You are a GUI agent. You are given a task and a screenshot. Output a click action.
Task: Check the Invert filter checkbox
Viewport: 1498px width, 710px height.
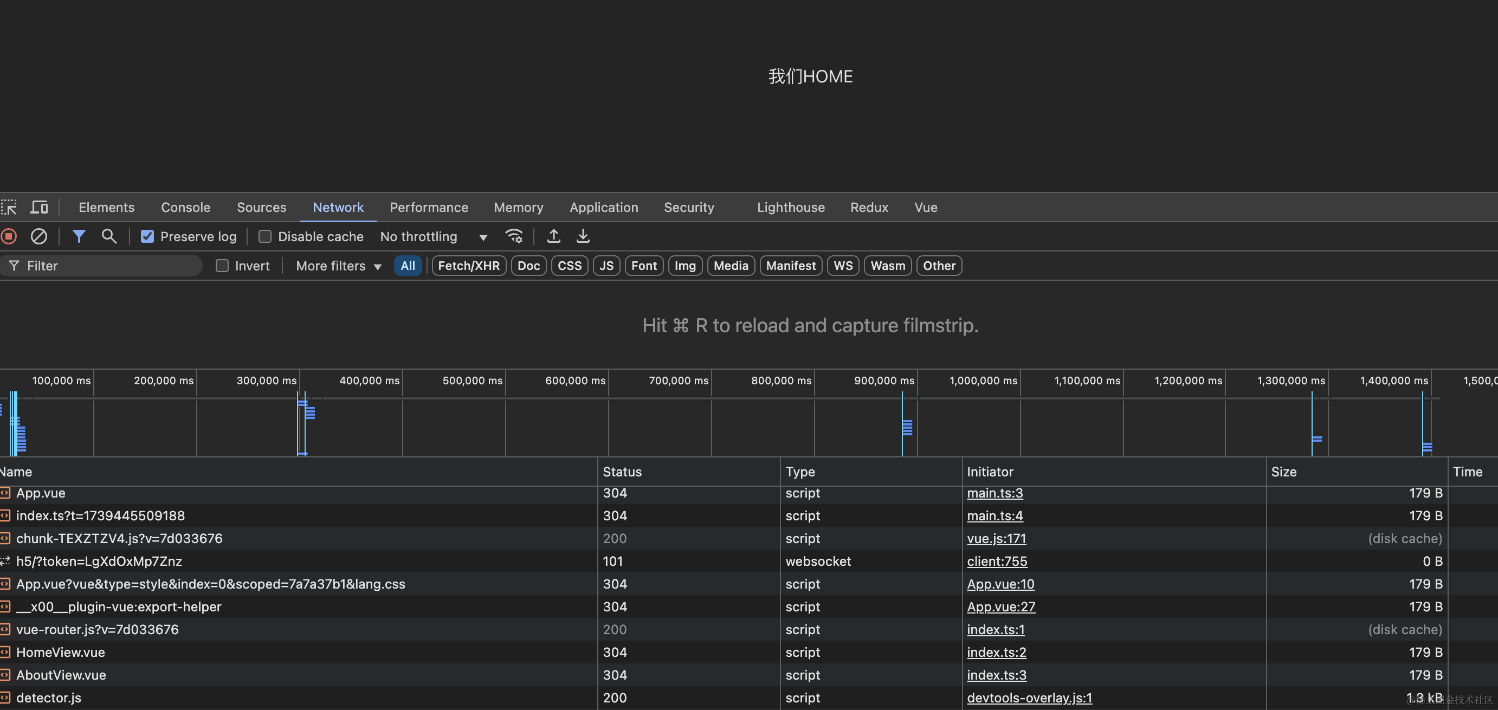click(222, 266)
